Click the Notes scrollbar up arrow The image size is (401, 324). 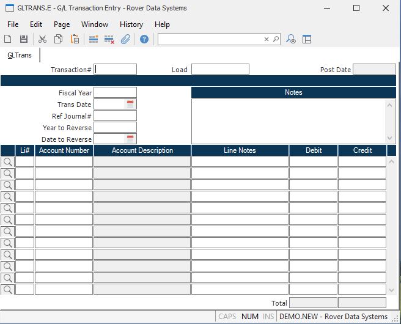point(392,105)
